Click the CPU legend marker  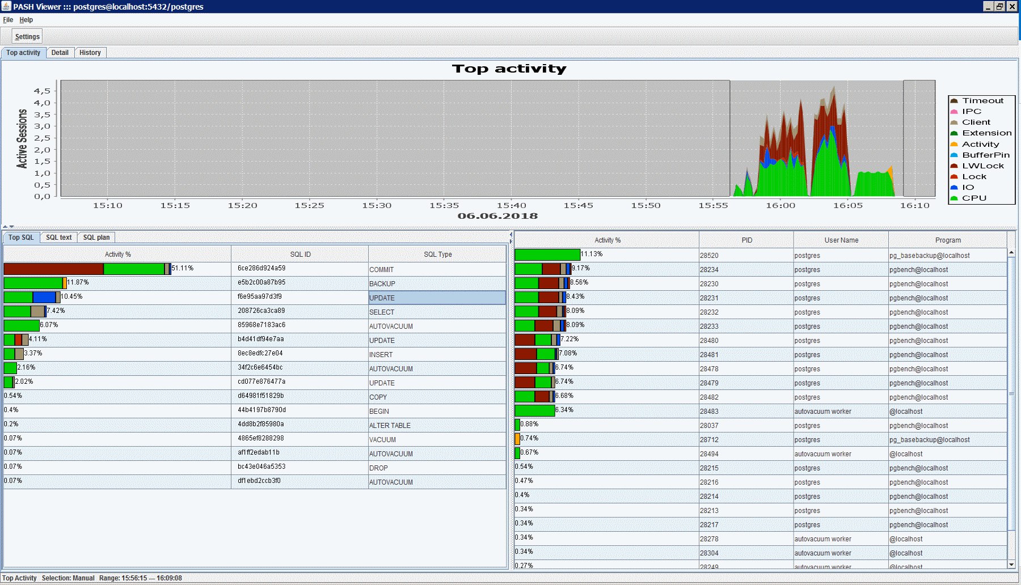954,198
